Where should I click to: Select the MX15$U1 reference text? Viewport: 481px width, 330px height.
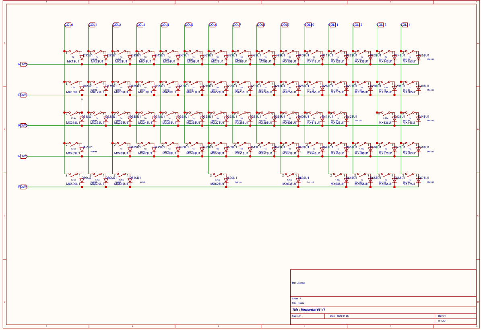[410, 61]
